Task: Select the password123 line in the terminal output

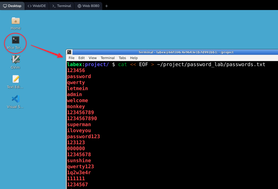Action: pos(83,136)
